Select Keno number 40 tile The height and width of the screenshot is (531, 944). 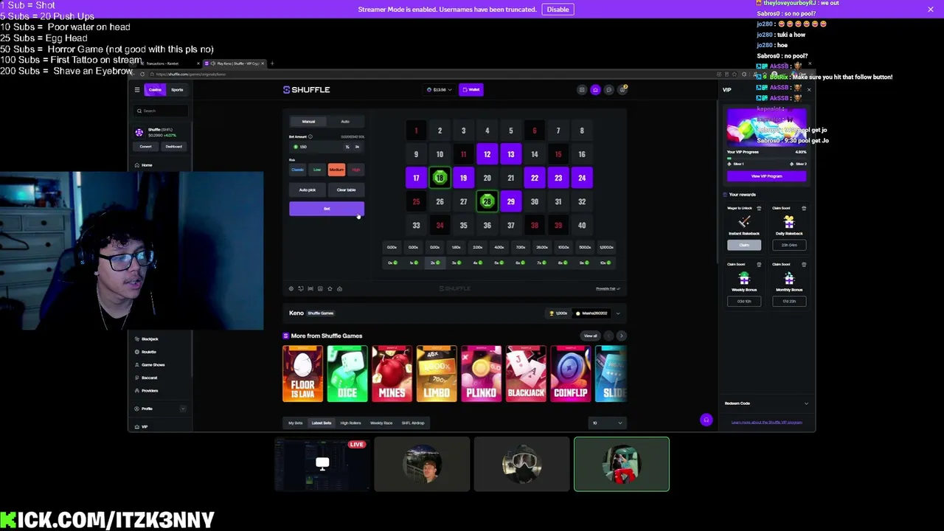pyautogui.click(x=582, y=226)
